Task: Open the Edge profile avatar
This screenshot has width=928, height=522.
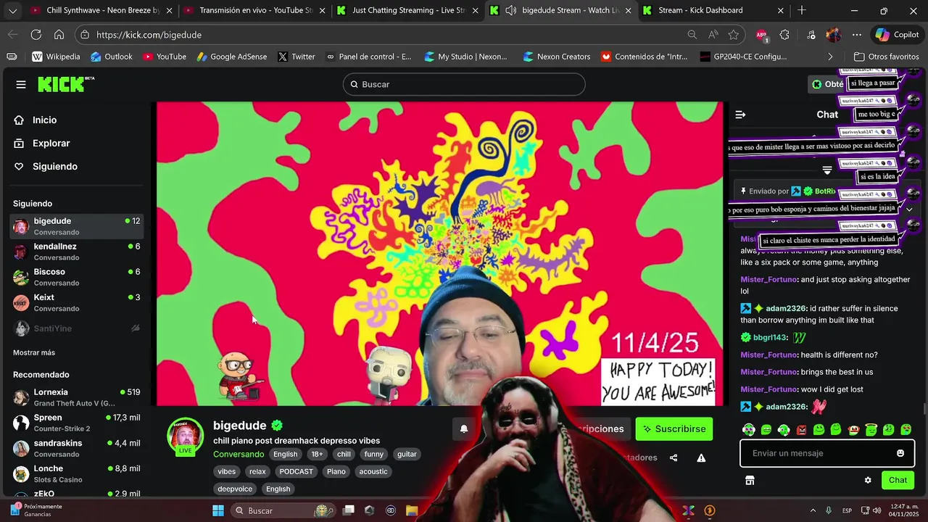Action: [x=834, y=35]
